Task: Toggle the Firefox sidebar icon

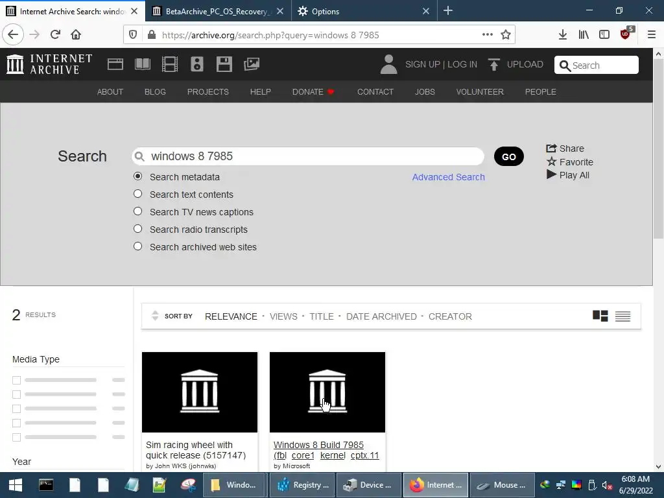Action: coord(604,35)
